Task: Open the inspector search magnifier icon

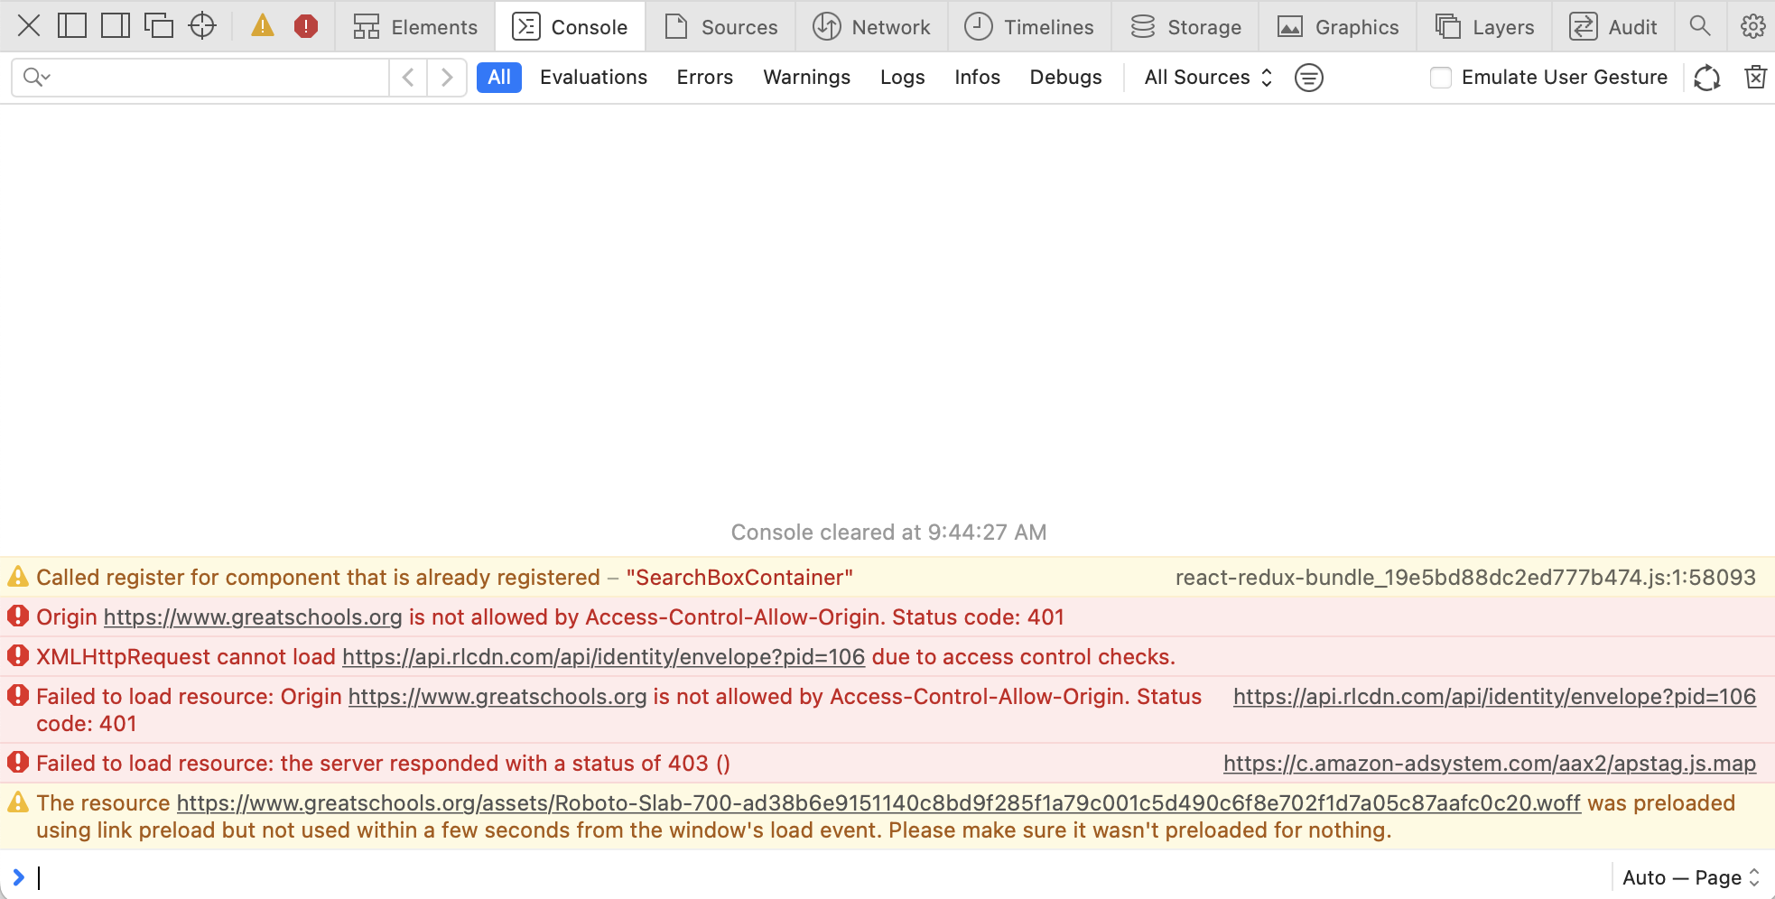Action: pyautogui.click(x=1700, y=26)
